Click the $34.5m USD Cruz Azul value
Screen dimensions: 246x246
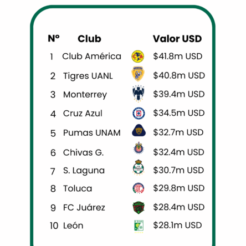179,113
